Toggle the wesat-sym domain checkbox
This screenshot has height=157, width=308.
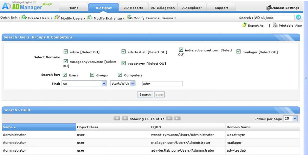[x=123, y=63]
